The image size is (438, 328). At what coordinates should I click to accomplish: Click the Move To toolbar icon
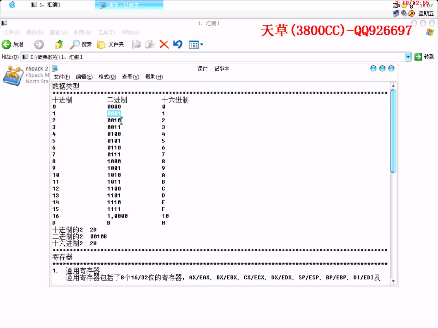pyautogui.click(x=137, y=44)
